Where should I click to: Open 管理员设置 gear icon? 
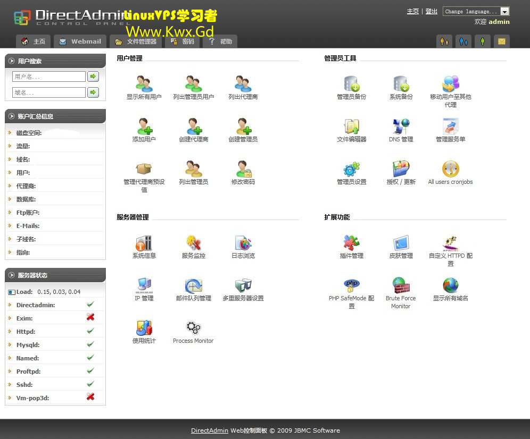(x=352, y=168)
